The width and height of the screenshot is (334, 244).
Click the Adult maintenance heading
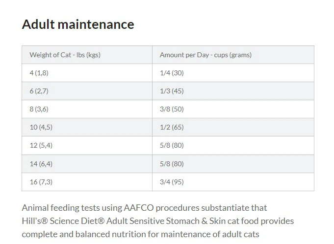[78, 24]
